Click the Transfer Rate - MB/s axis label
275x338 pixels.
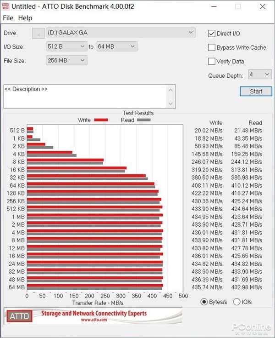pos(98,303)
